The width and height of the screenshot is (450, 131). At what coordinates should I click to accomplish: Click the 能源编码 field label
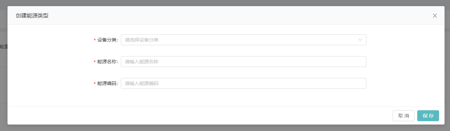tap(107, 83)
